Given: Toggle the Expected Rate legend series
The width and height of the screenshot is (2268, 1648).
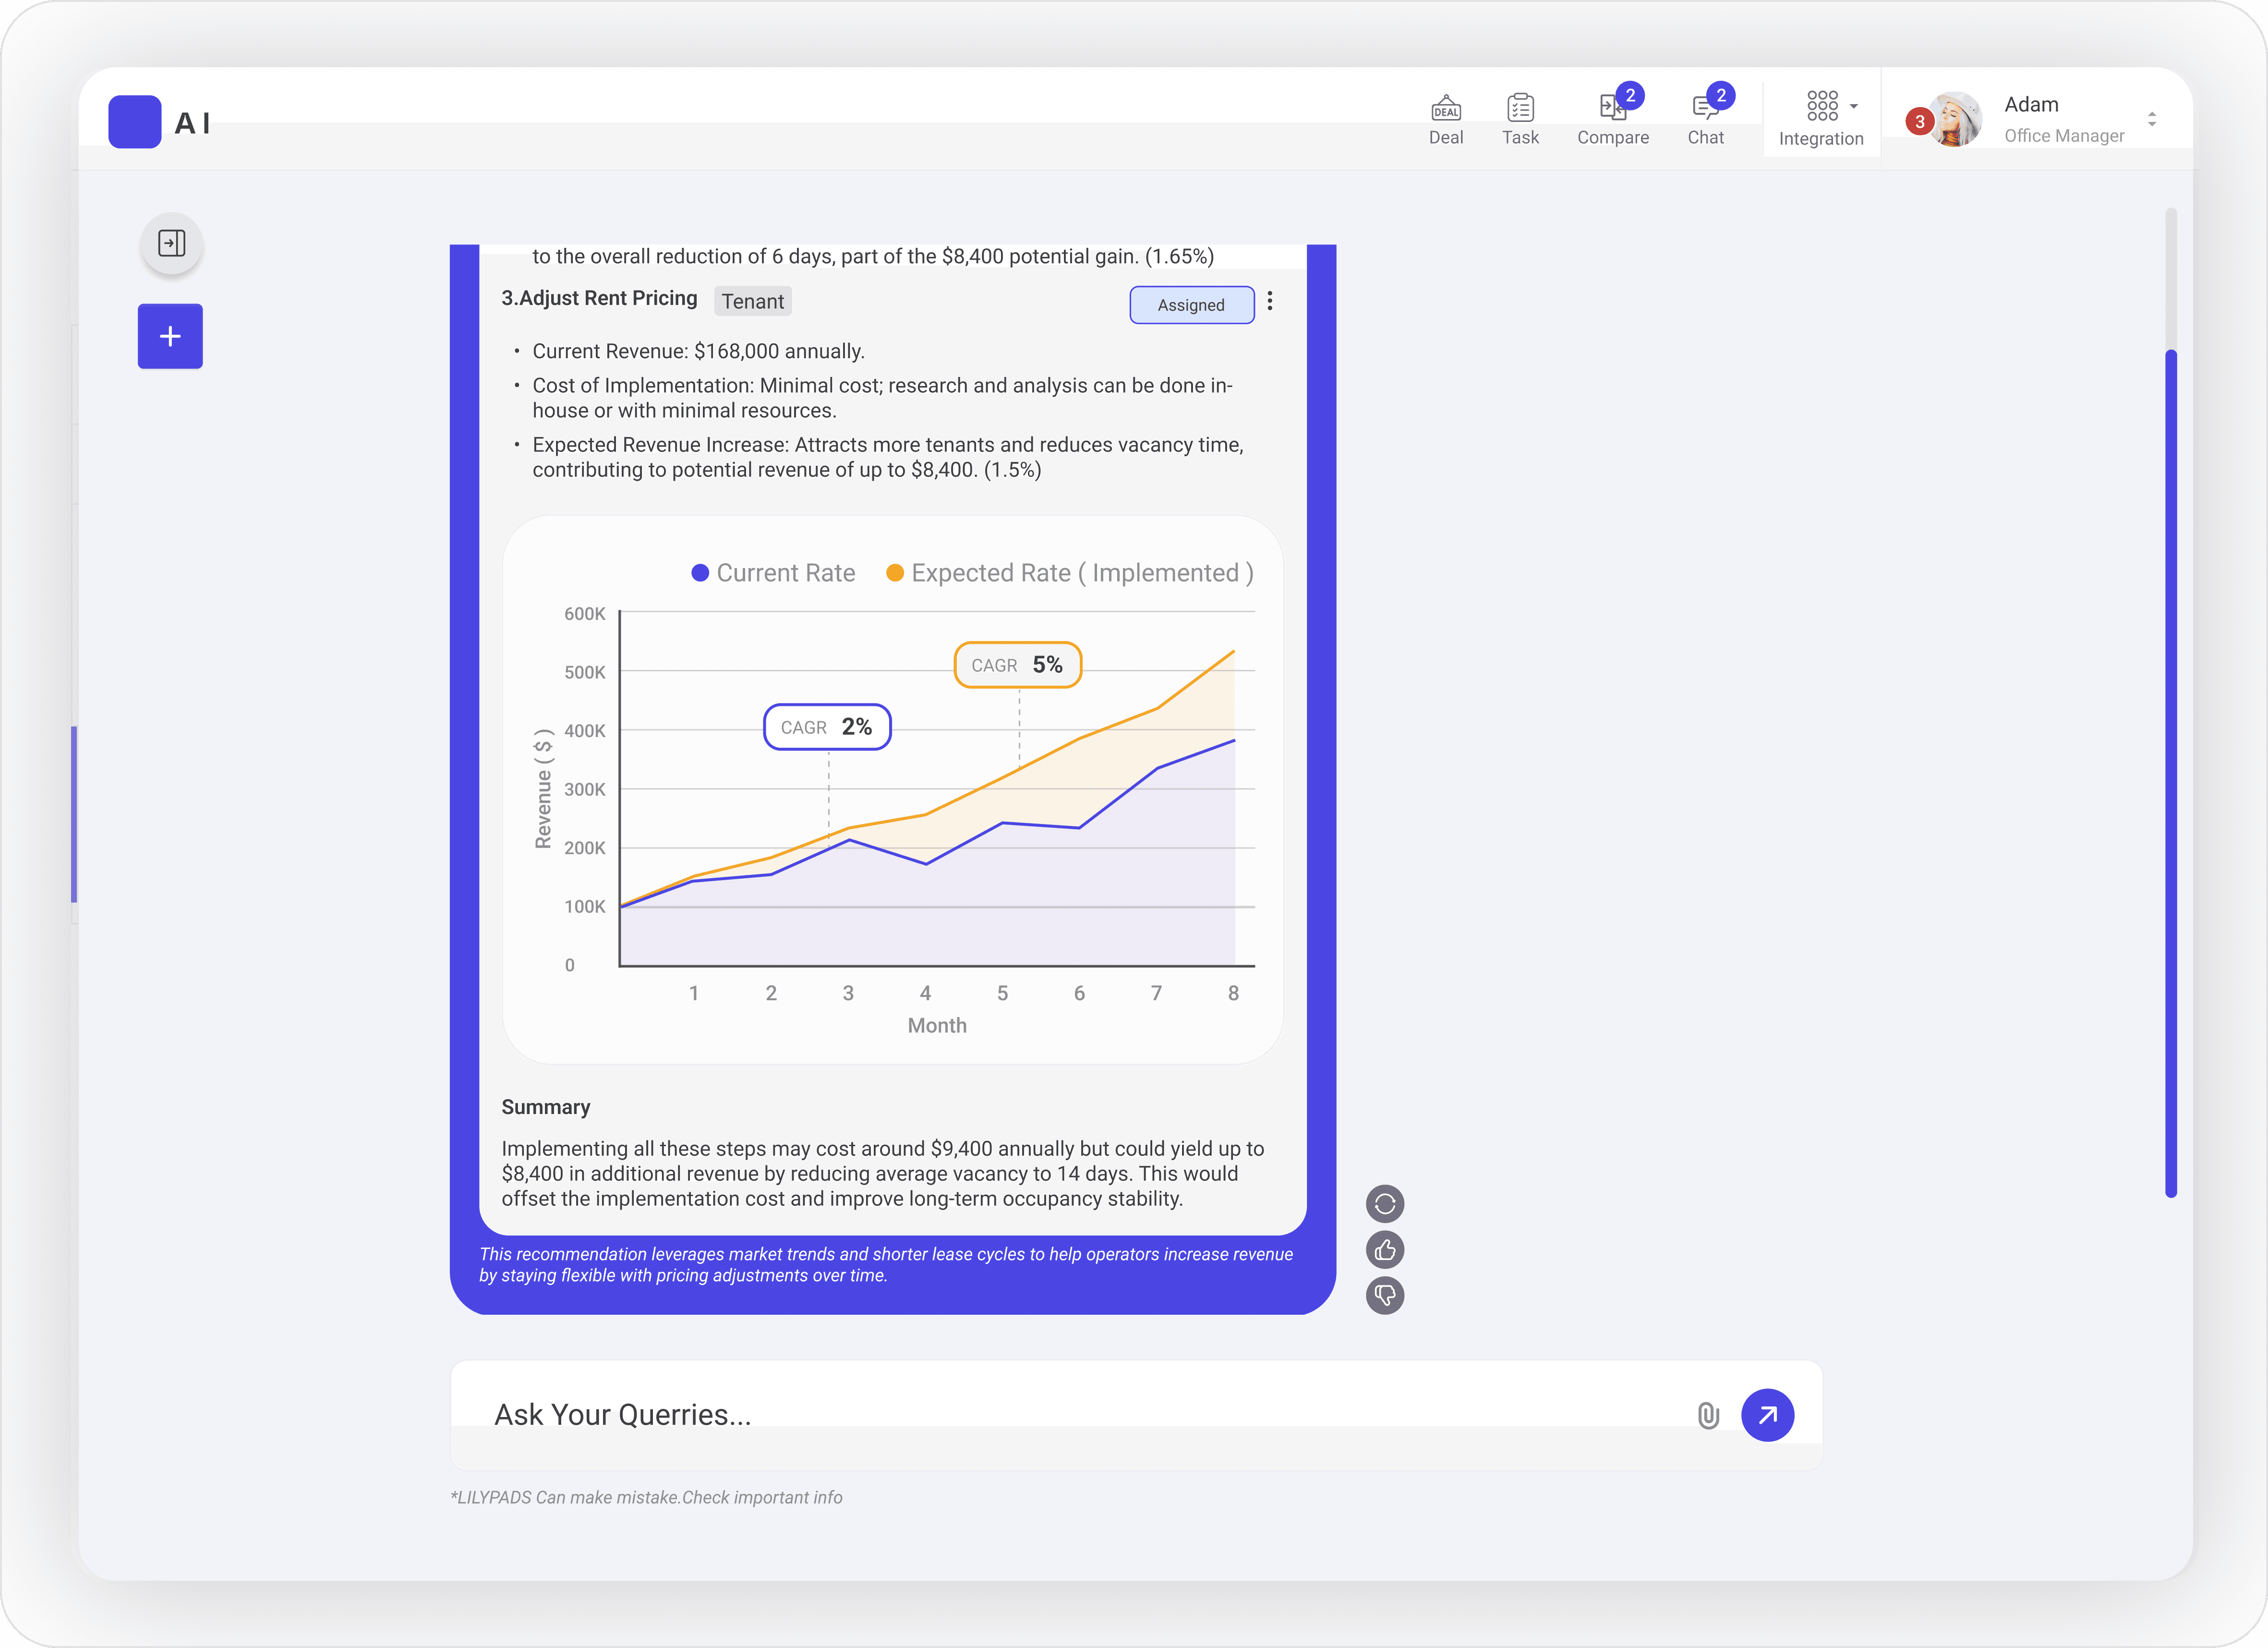Looking at the screenshot, I should pos(1069,573).
